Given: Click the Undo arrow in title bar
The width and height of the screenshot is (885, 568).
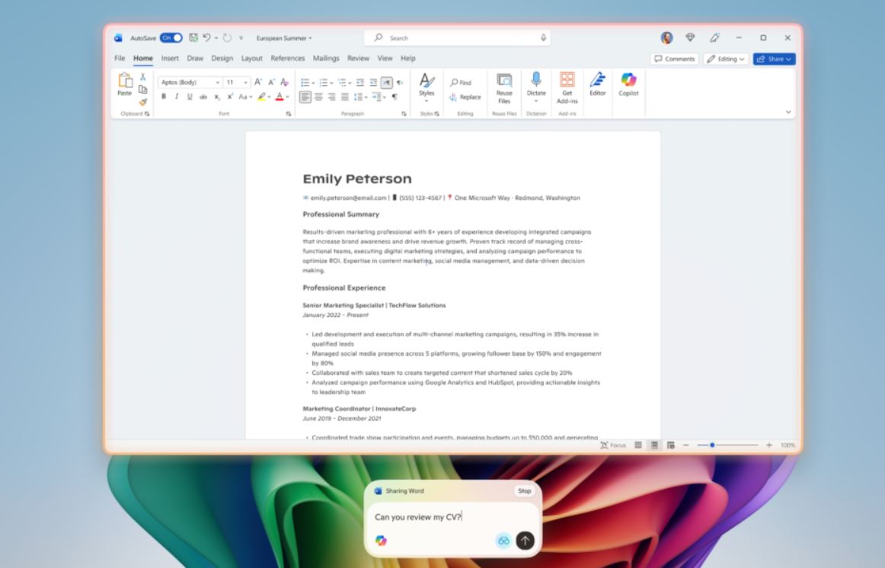Looking at the screenshot, I should click(206, 38).
